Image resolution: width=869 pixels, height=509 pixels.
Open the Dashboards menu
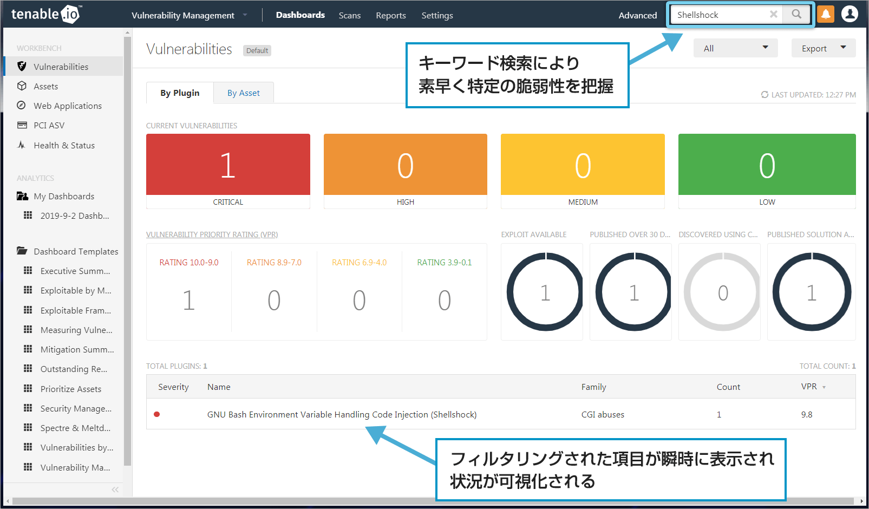tap(300, 15)
